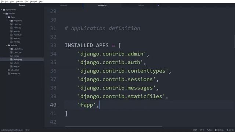Click line number 33 in gutter

(x=53, y=45)
